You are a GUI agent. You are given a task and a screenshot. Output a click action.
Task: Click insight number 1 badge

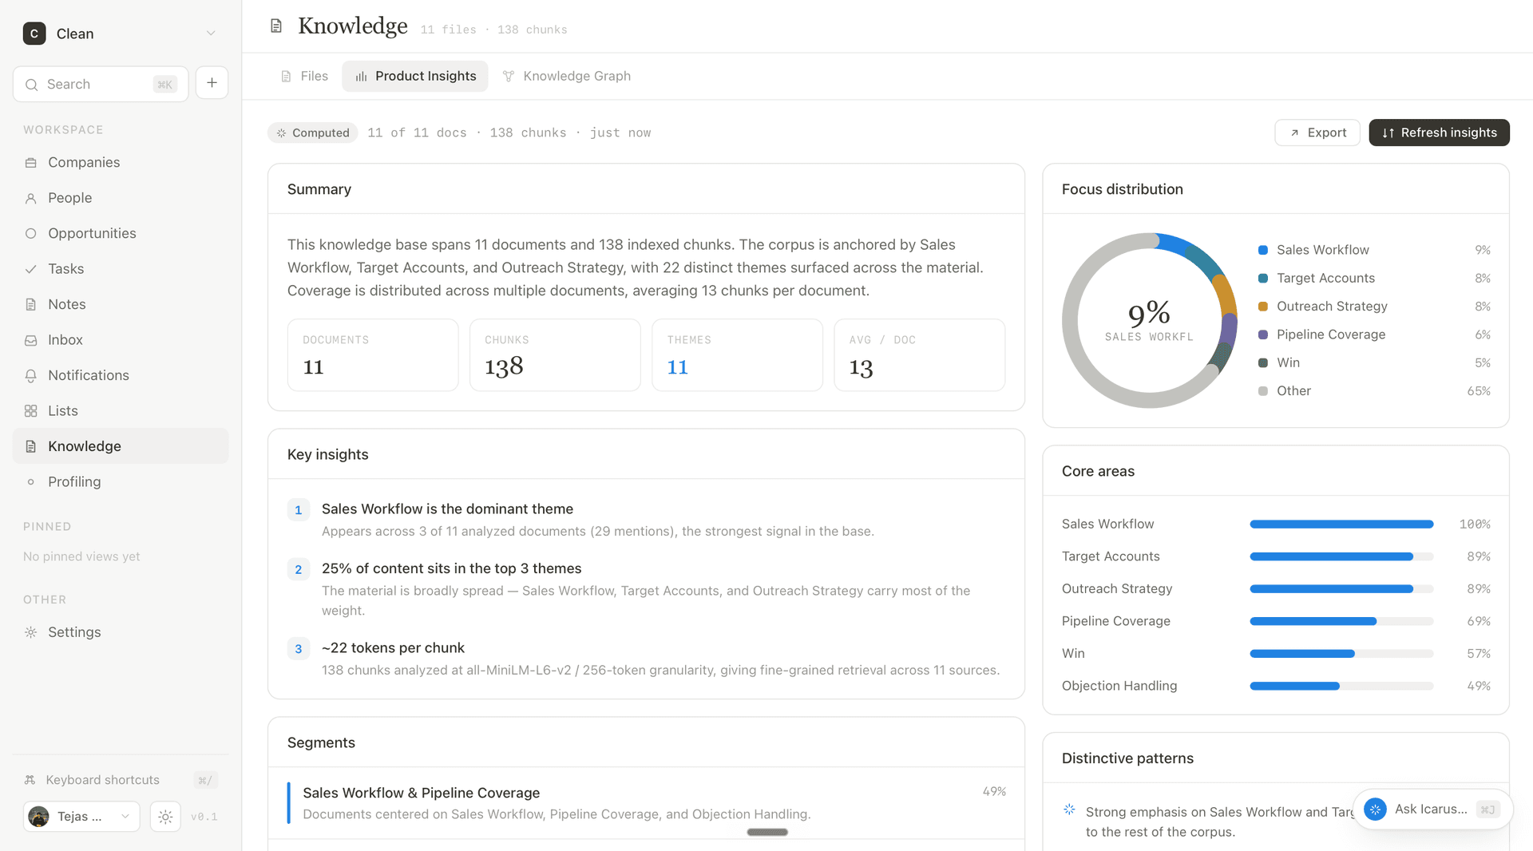pyautogui.click(x=299, y=510)
